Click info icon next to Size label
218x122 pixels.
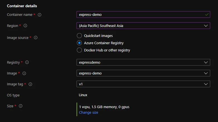pyautogui.click(x=21, y=106)
